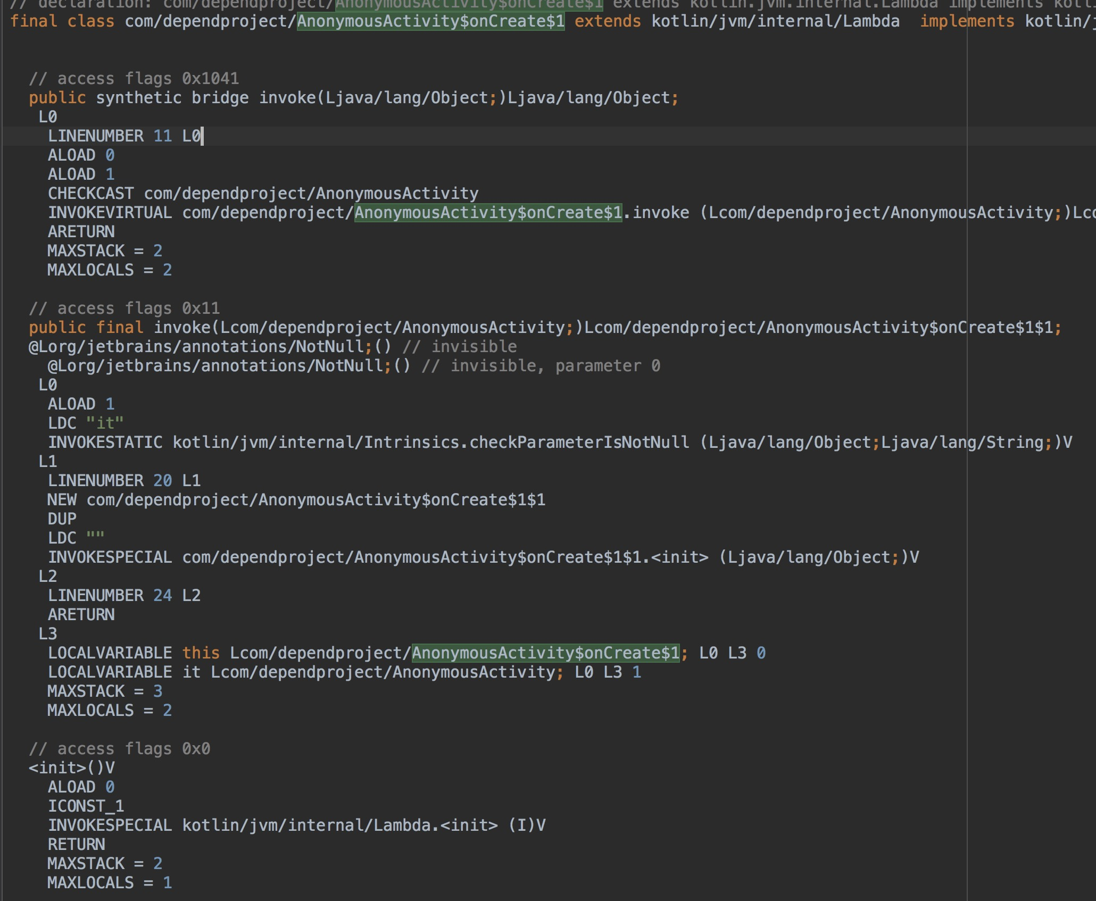Click the NEW AnonymousActivity$onCreate$1$1 instruction
The width and height of the screenshot is (1096, 901).
tap(296, 500)
